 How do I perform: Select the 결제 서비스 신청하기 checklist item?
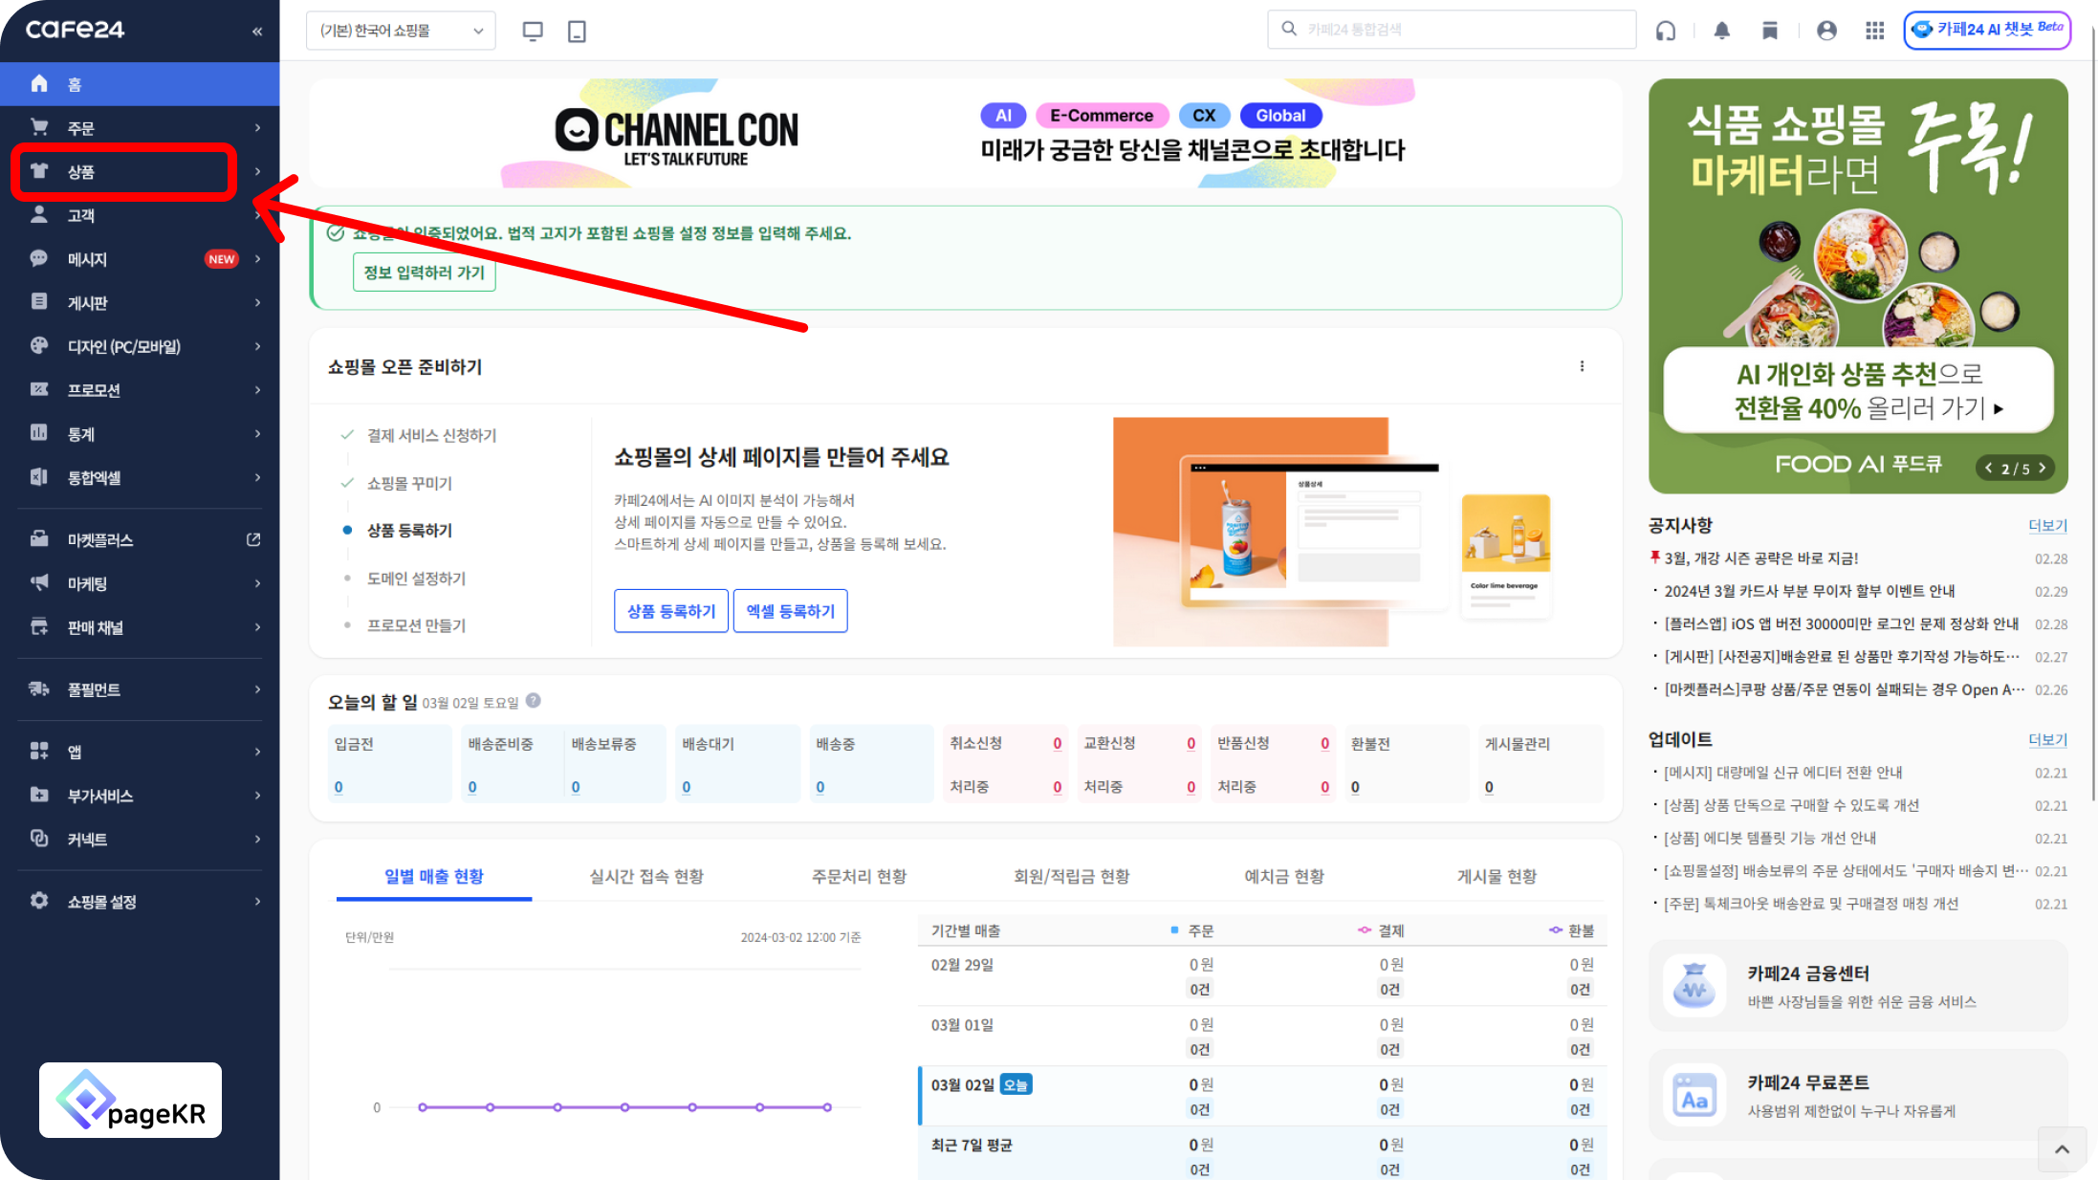click(431, 435)
